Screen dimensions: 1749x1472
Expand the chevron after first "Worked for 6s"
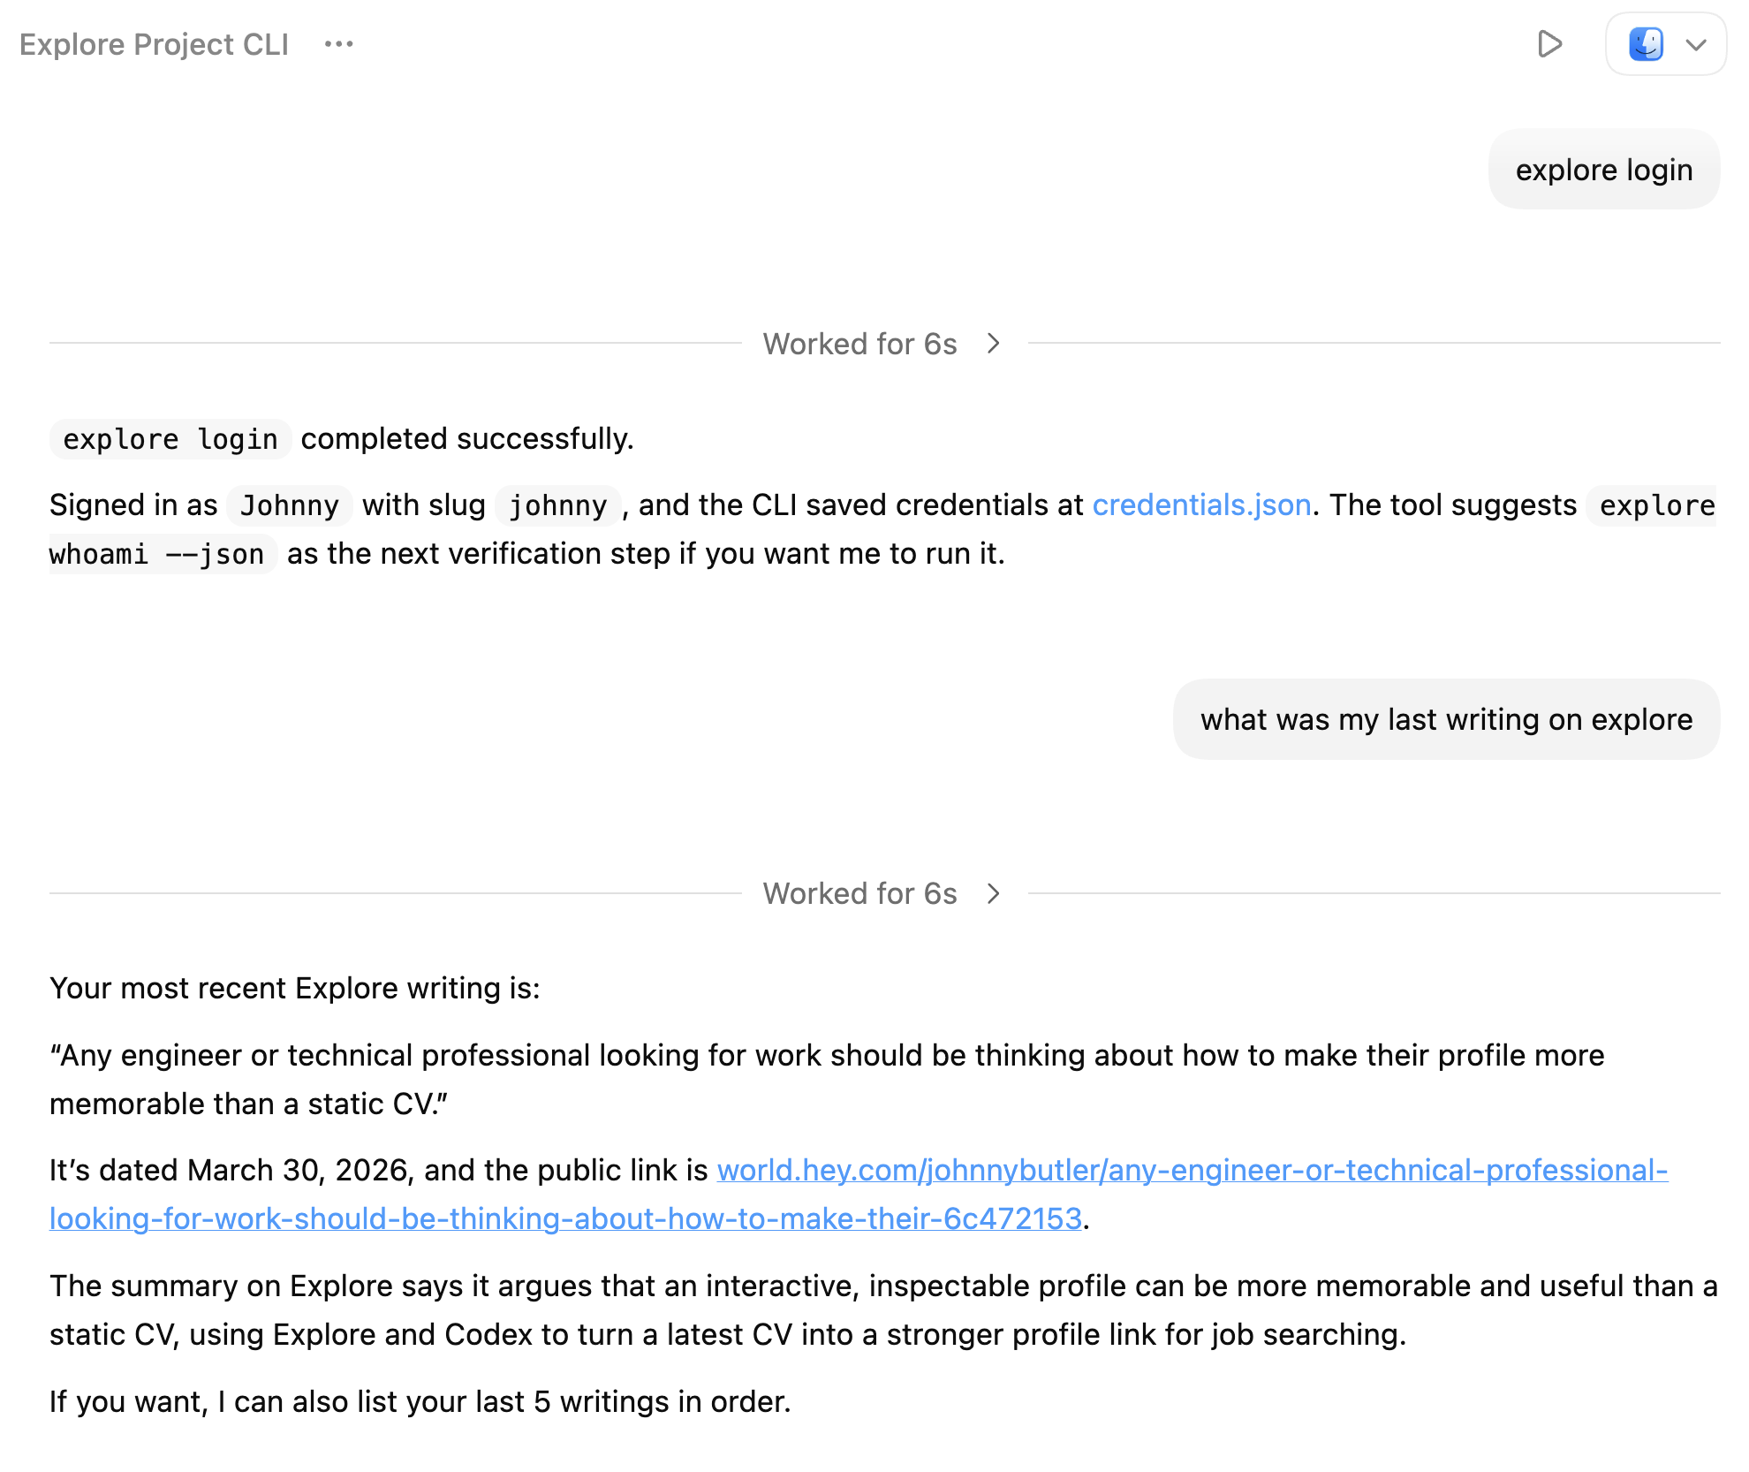click(994, 344)
